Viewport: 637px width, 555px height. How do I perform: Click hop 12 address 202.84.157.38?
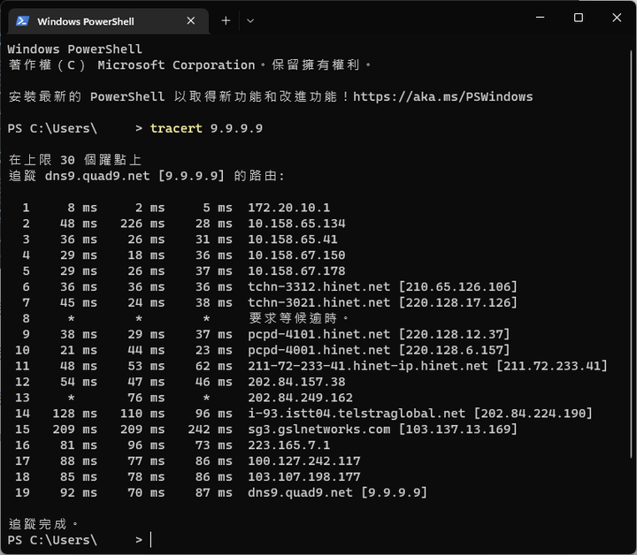(x=296, y=382)
